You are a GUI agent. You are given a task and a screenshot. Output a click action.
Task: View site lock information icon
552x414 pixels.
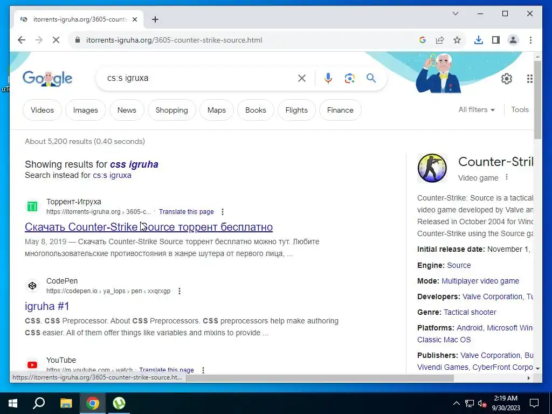tap(78, 40)
